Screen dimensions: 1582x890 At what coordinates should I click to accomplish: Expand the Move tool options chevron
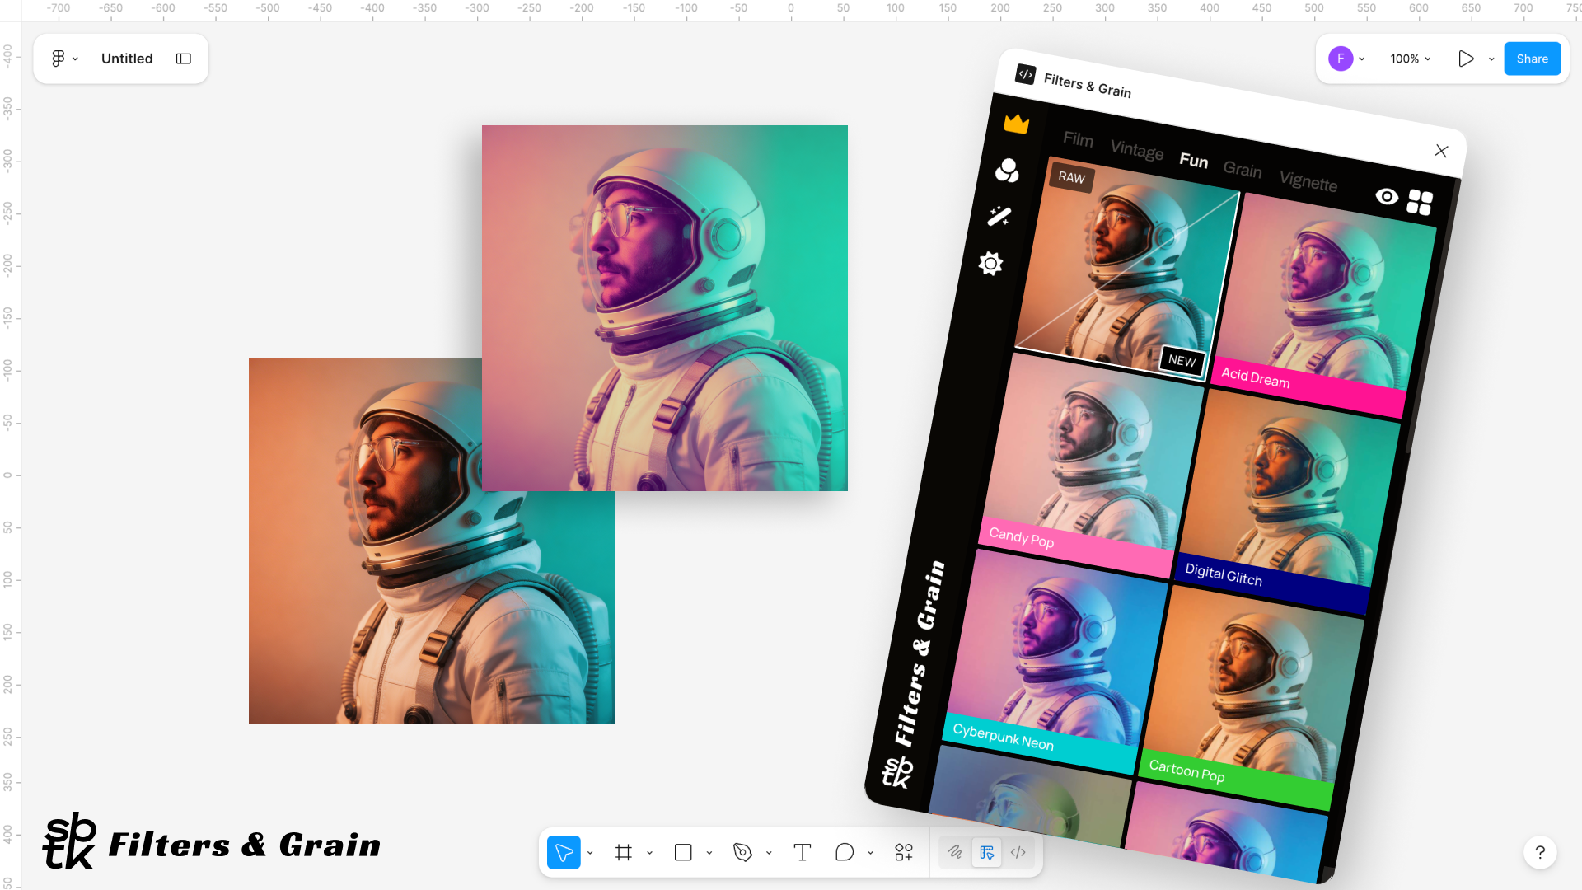(590, 853)
